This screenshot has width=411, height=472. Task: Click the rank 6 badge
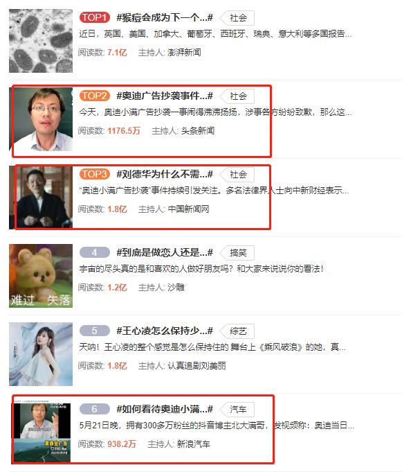pos(95,409)
